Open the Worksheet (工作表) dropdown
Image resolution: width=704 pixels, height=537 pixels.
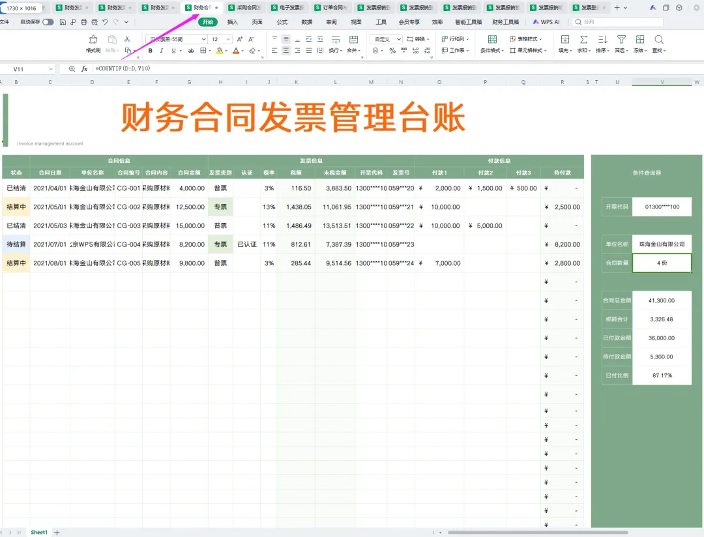pos(455,51)
